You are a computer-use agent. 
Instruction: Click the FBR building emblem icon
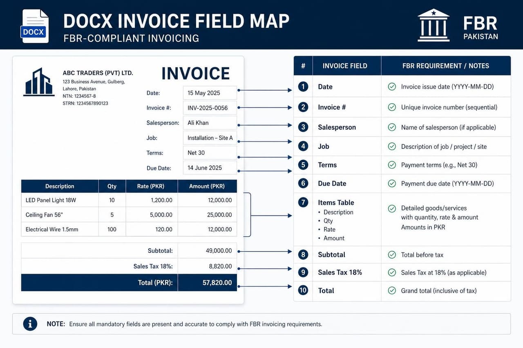[x=434, y=25]
